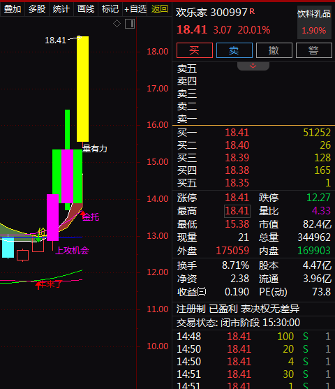Screen dimensions: 335x389
Task: Toggle the side panel layout icon
Action: click(130, 24)
